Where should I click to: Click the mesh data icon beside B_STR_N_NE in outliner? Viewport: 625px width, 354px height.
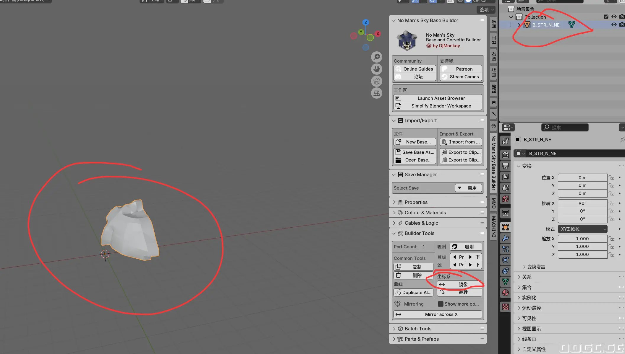571,25
